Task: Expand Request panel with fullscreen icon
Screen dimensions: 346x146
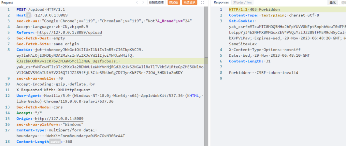Action: click(202, 3)
